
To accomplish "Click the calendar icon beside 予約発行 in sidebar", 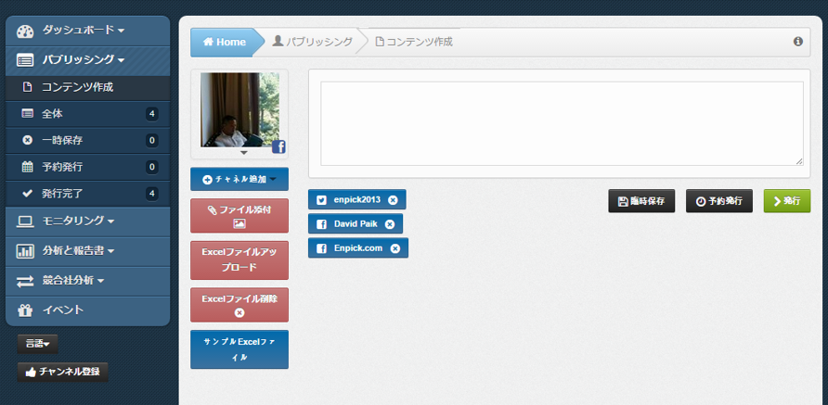I will click(28, 167).
